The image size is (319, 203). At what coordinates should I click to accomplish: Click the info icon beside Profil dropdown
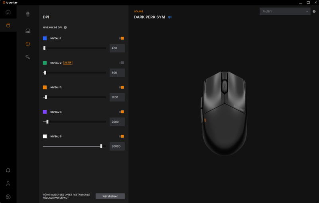(314, 12)
